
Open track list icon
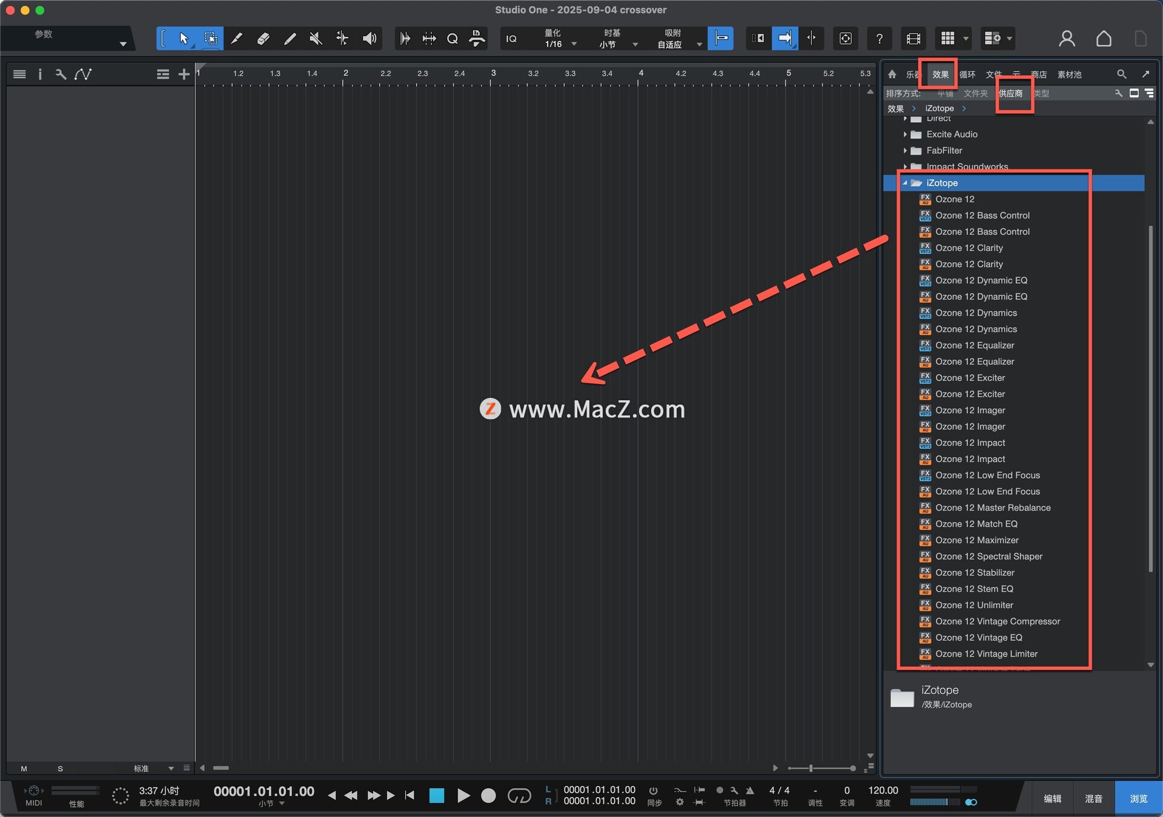coord(19,74)
